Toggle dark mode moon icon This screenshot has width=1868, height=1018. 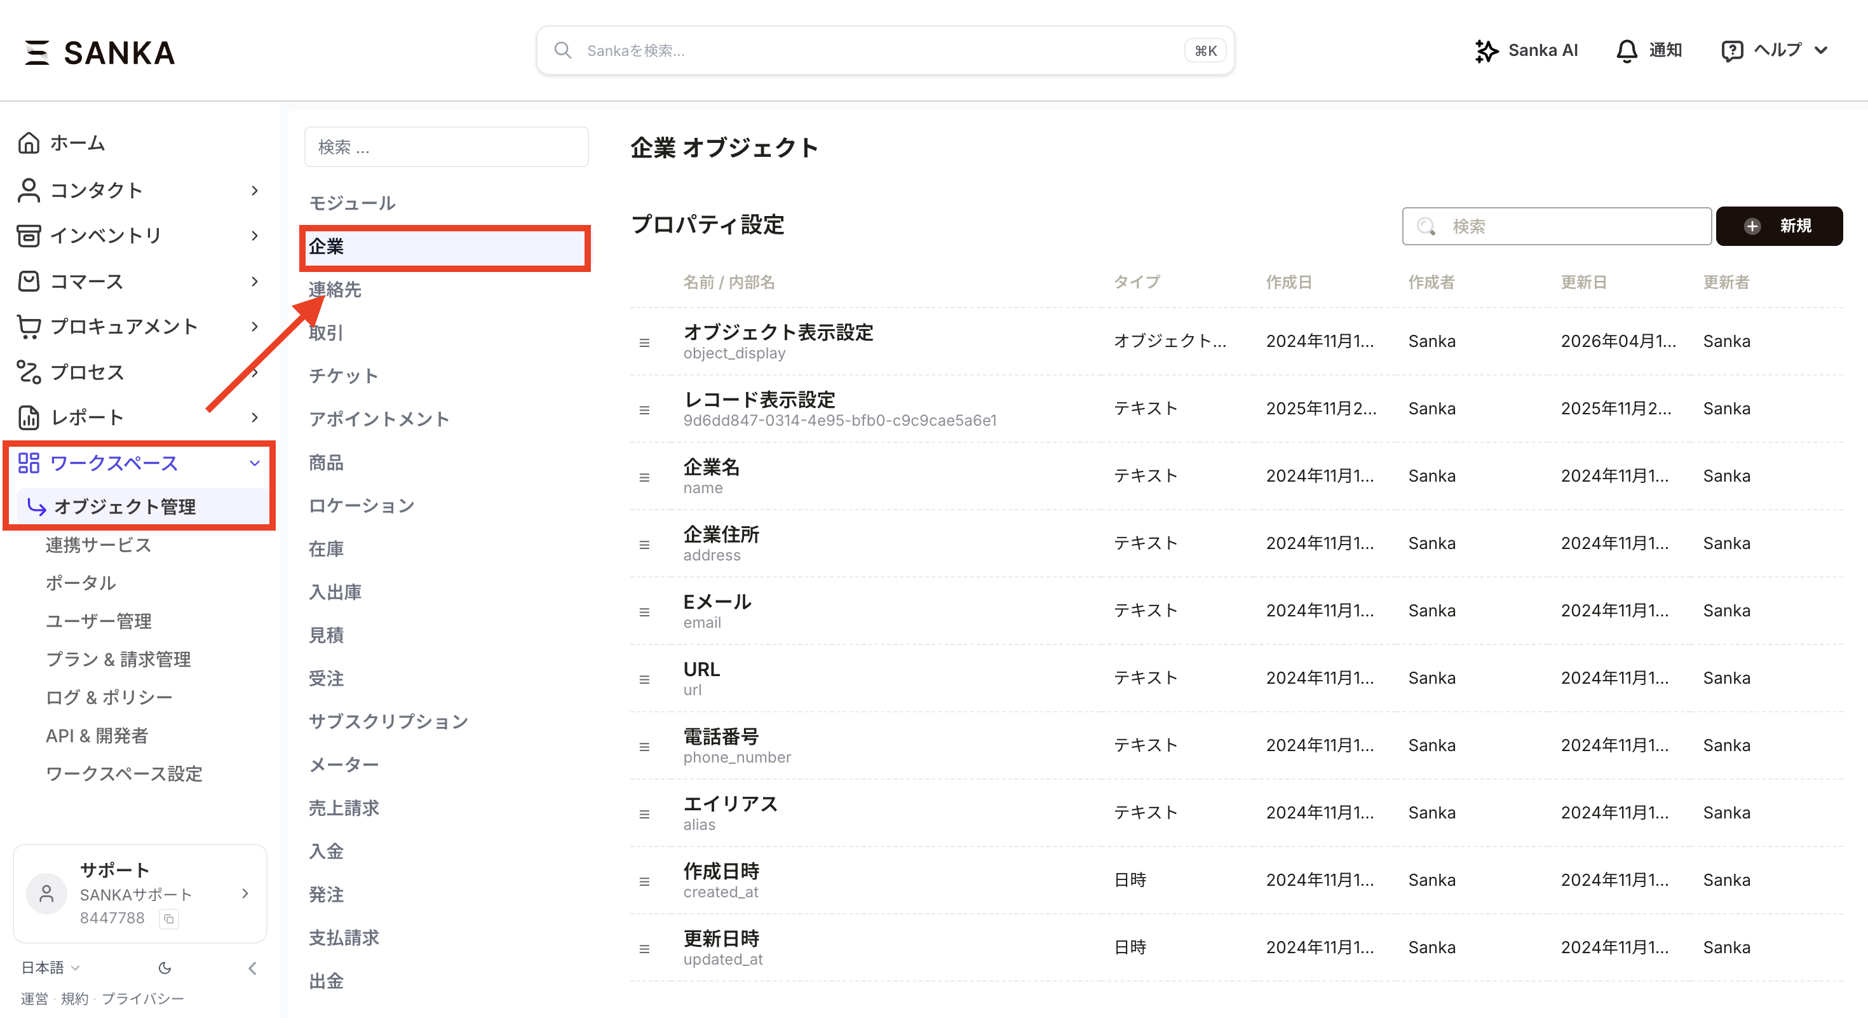165,968
